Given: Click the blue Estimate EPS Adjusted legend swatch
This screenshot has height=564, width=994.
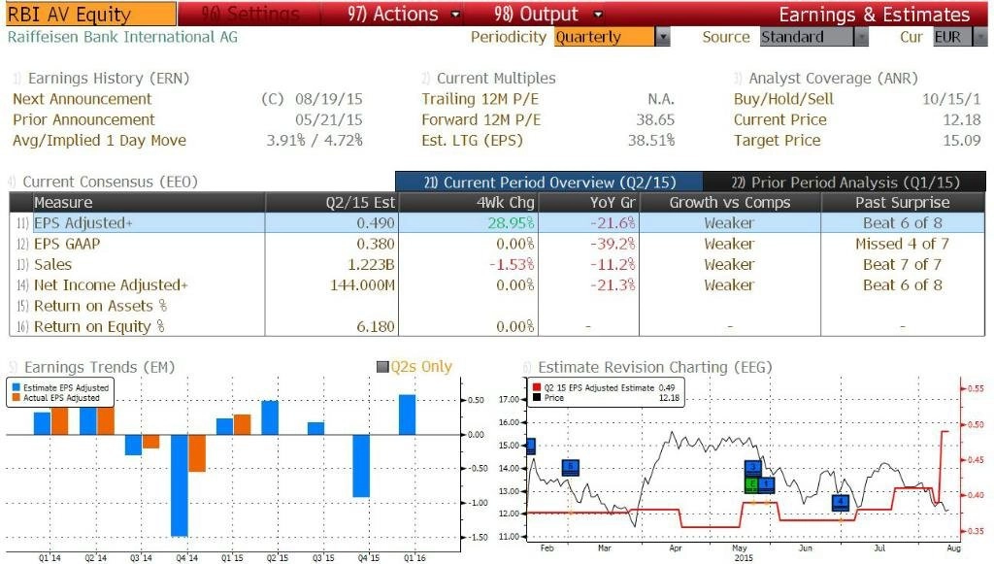Looking at the screenshot, I should tap(16, 387).
